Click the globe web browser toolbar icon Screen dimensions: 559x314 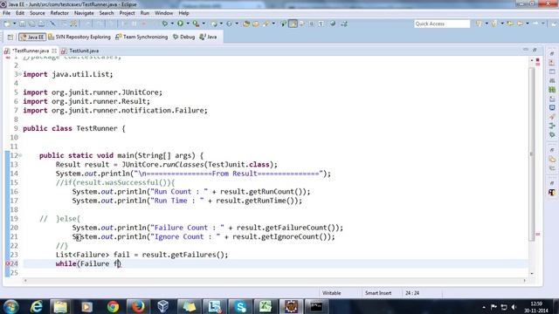pyautogui.click(x=333, y=24)
